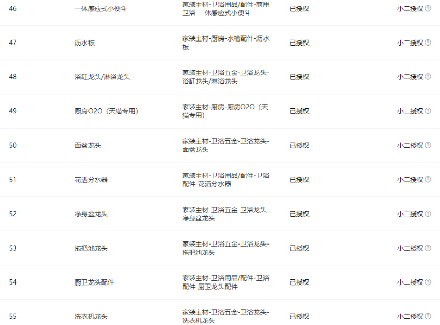Click the 花洒分水器 category name
Viewport: 440px width, 325px height.
coord(91,180)
